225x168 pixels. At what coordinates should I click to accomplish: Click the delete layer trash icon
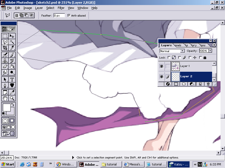208,84
